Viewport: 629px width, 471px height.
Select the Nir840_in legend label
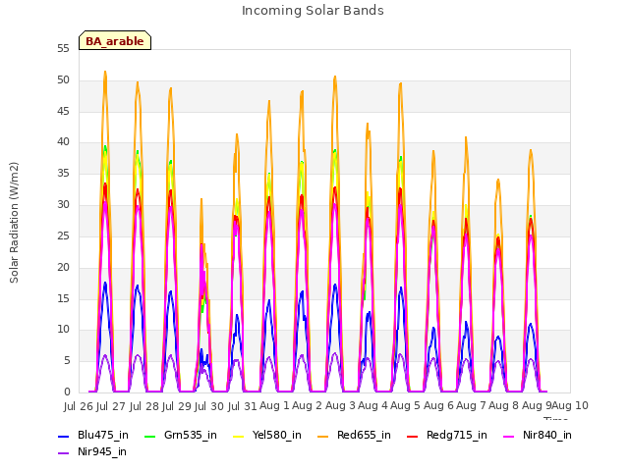(x=547, y=435)
